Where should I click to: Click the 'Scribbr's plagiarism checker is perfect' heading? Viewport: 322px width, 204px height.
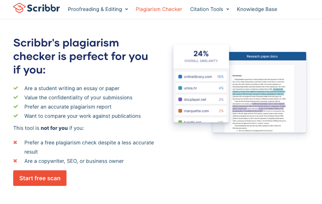point(80,56)
